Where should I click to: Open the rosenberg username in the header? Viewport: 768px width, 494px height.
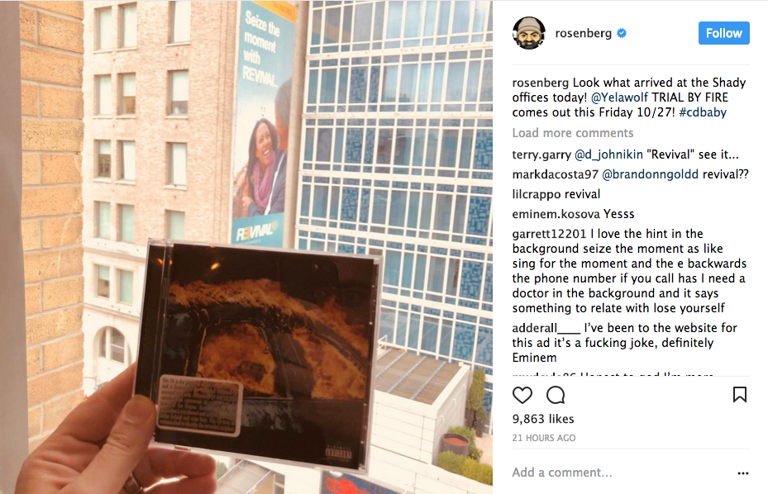[x=584, y=33]
